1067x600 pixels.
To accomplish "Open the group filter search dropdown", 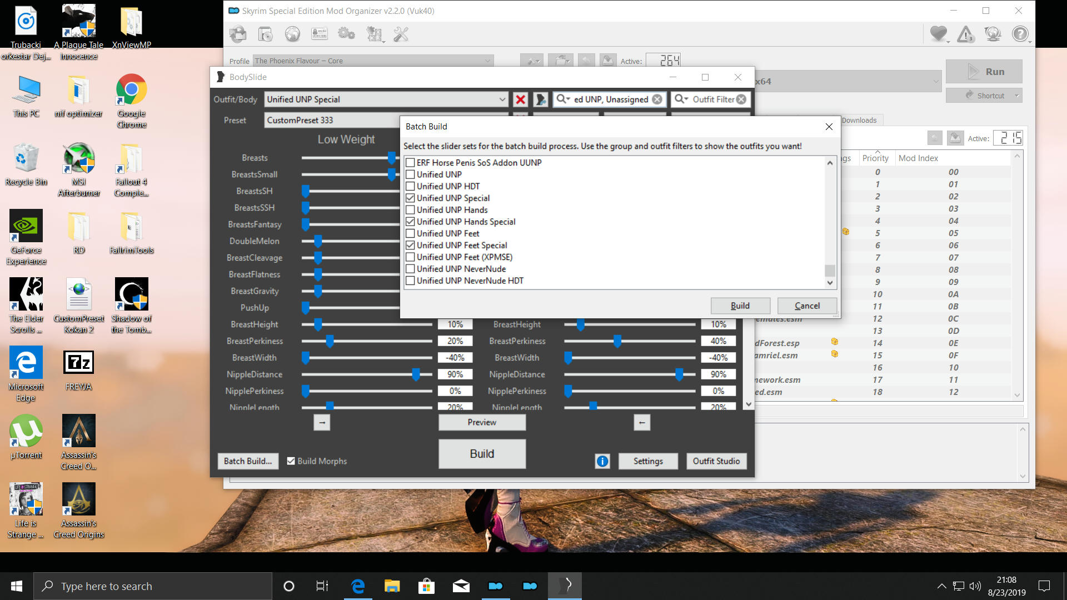I will [563, 99].
